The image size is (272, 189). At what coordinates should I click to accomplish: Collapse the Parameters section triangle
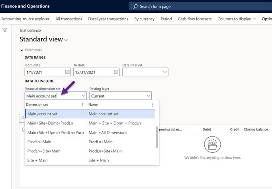click(22, 50)
